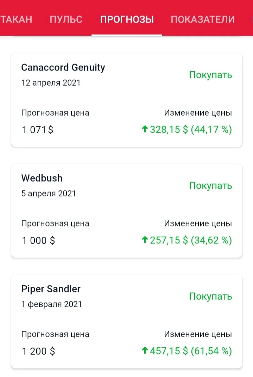
Task: Click the date 12 апреля 2021
Action: click(51, 83)
